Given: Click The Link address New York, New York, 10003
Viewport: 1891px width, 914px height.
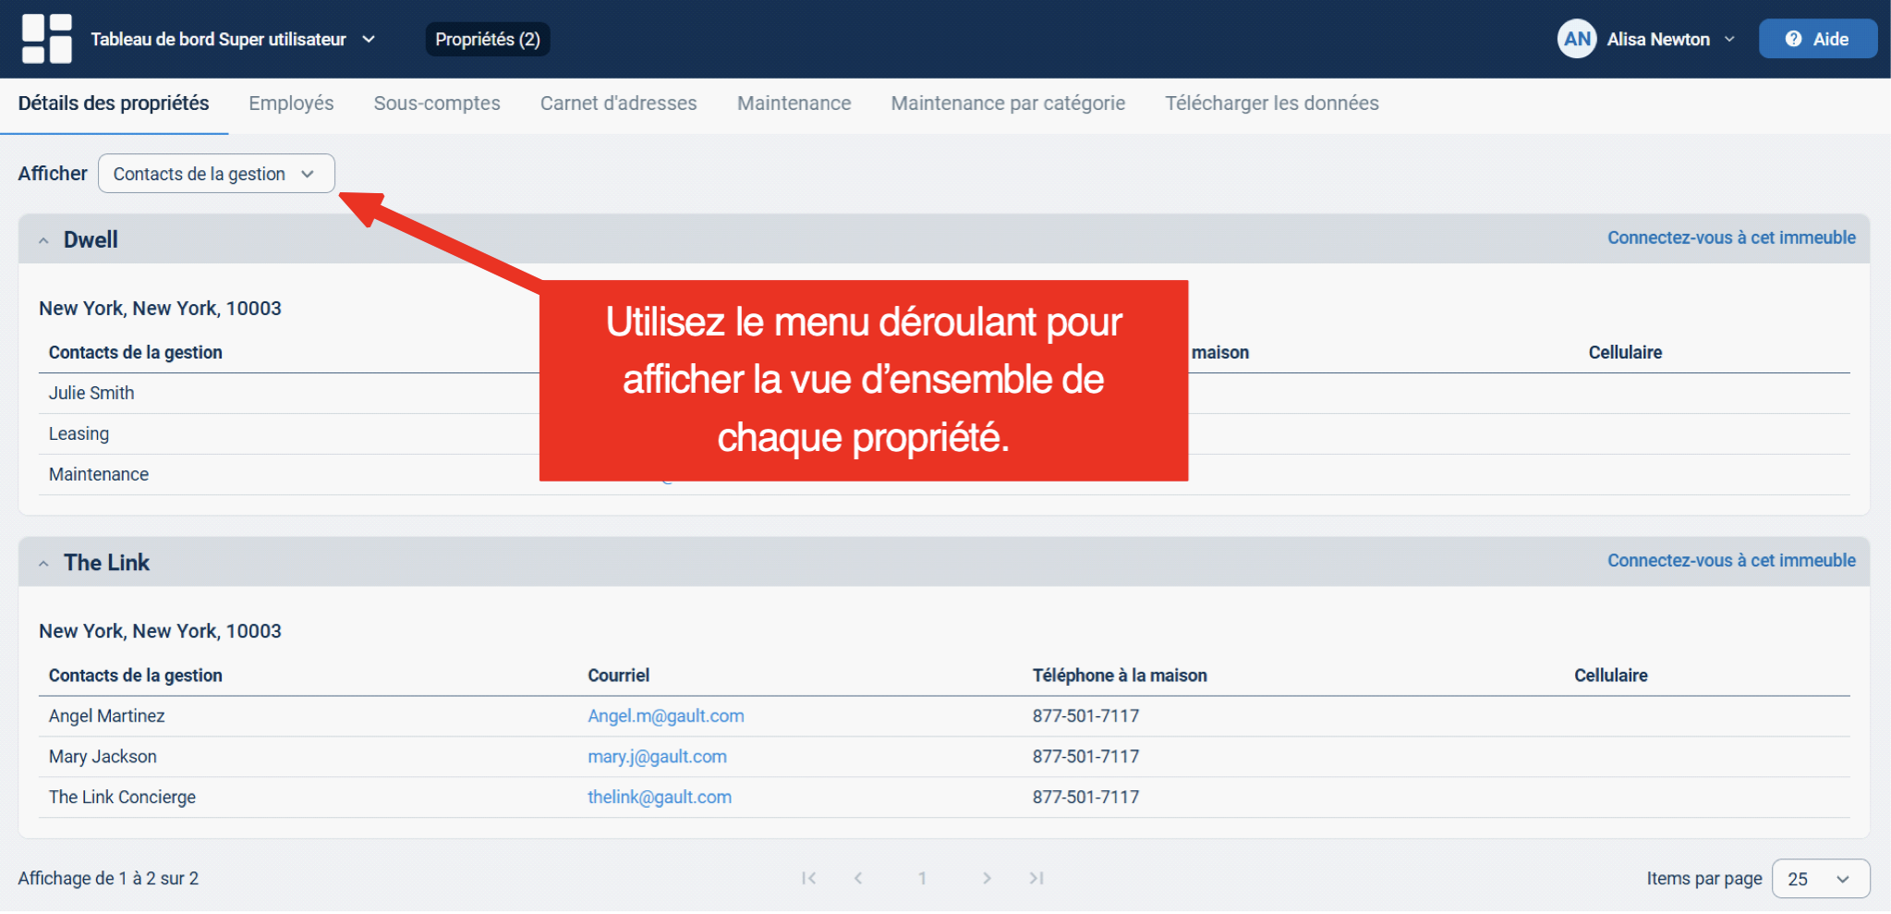Looking at the screenshot, I should point(160,631).
